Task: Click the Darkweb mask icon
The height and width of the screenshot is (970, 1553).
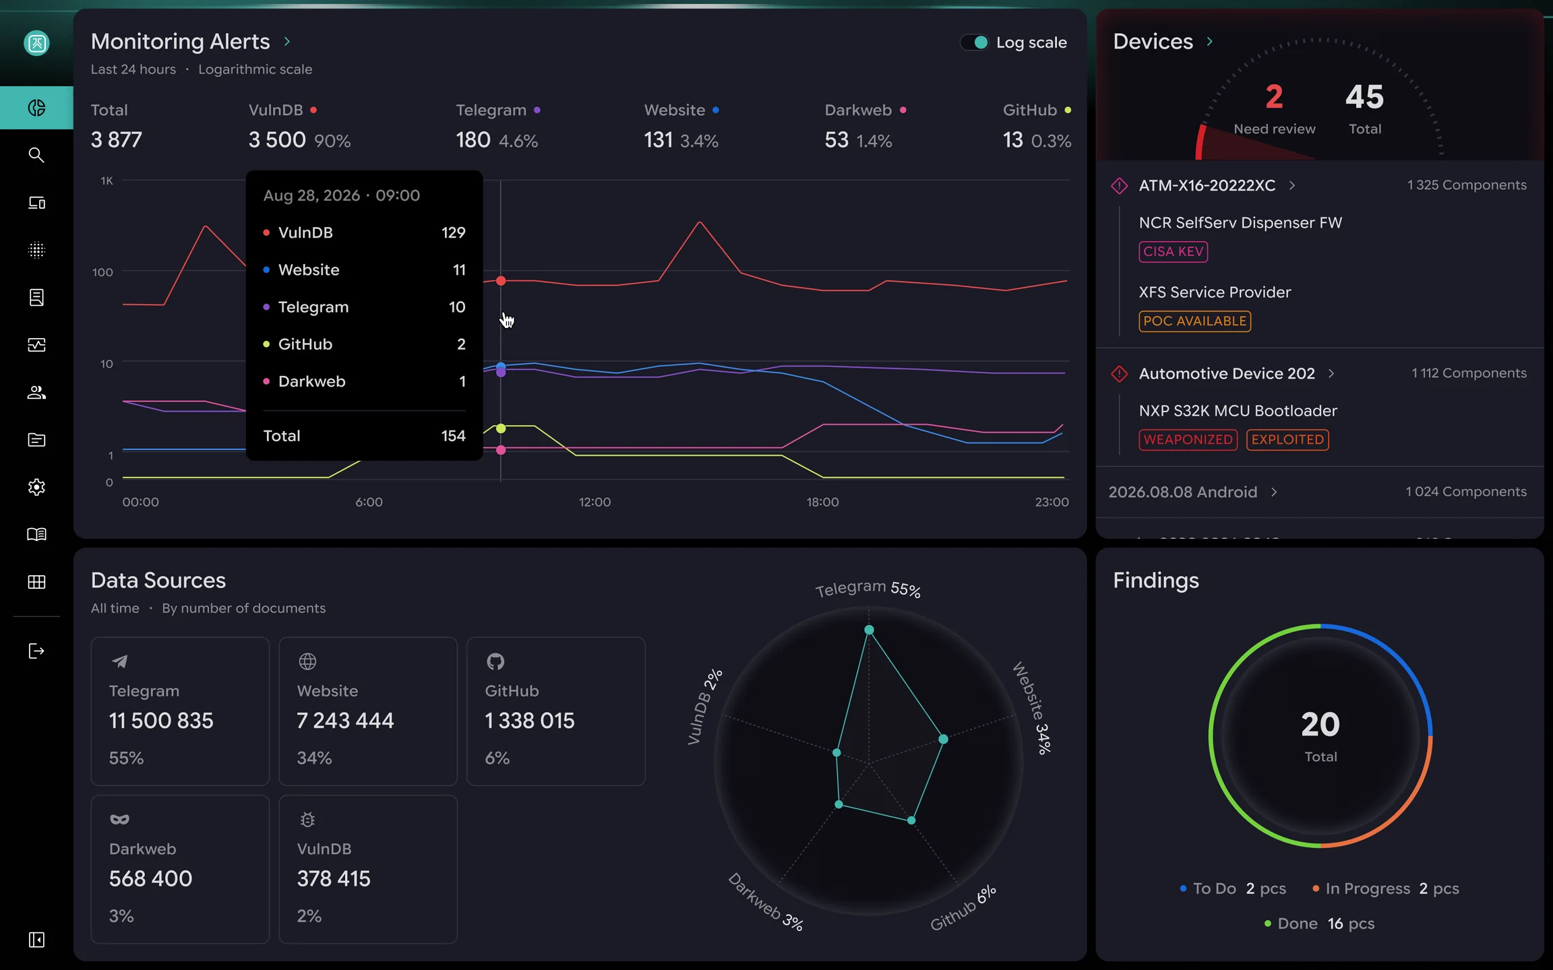Action: tap(119, 819)
